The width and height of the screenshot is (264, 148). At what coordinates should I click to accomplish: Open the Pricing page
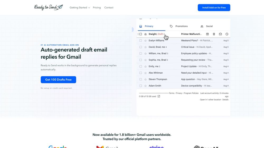pyautogui.click(x=97, y=8)
